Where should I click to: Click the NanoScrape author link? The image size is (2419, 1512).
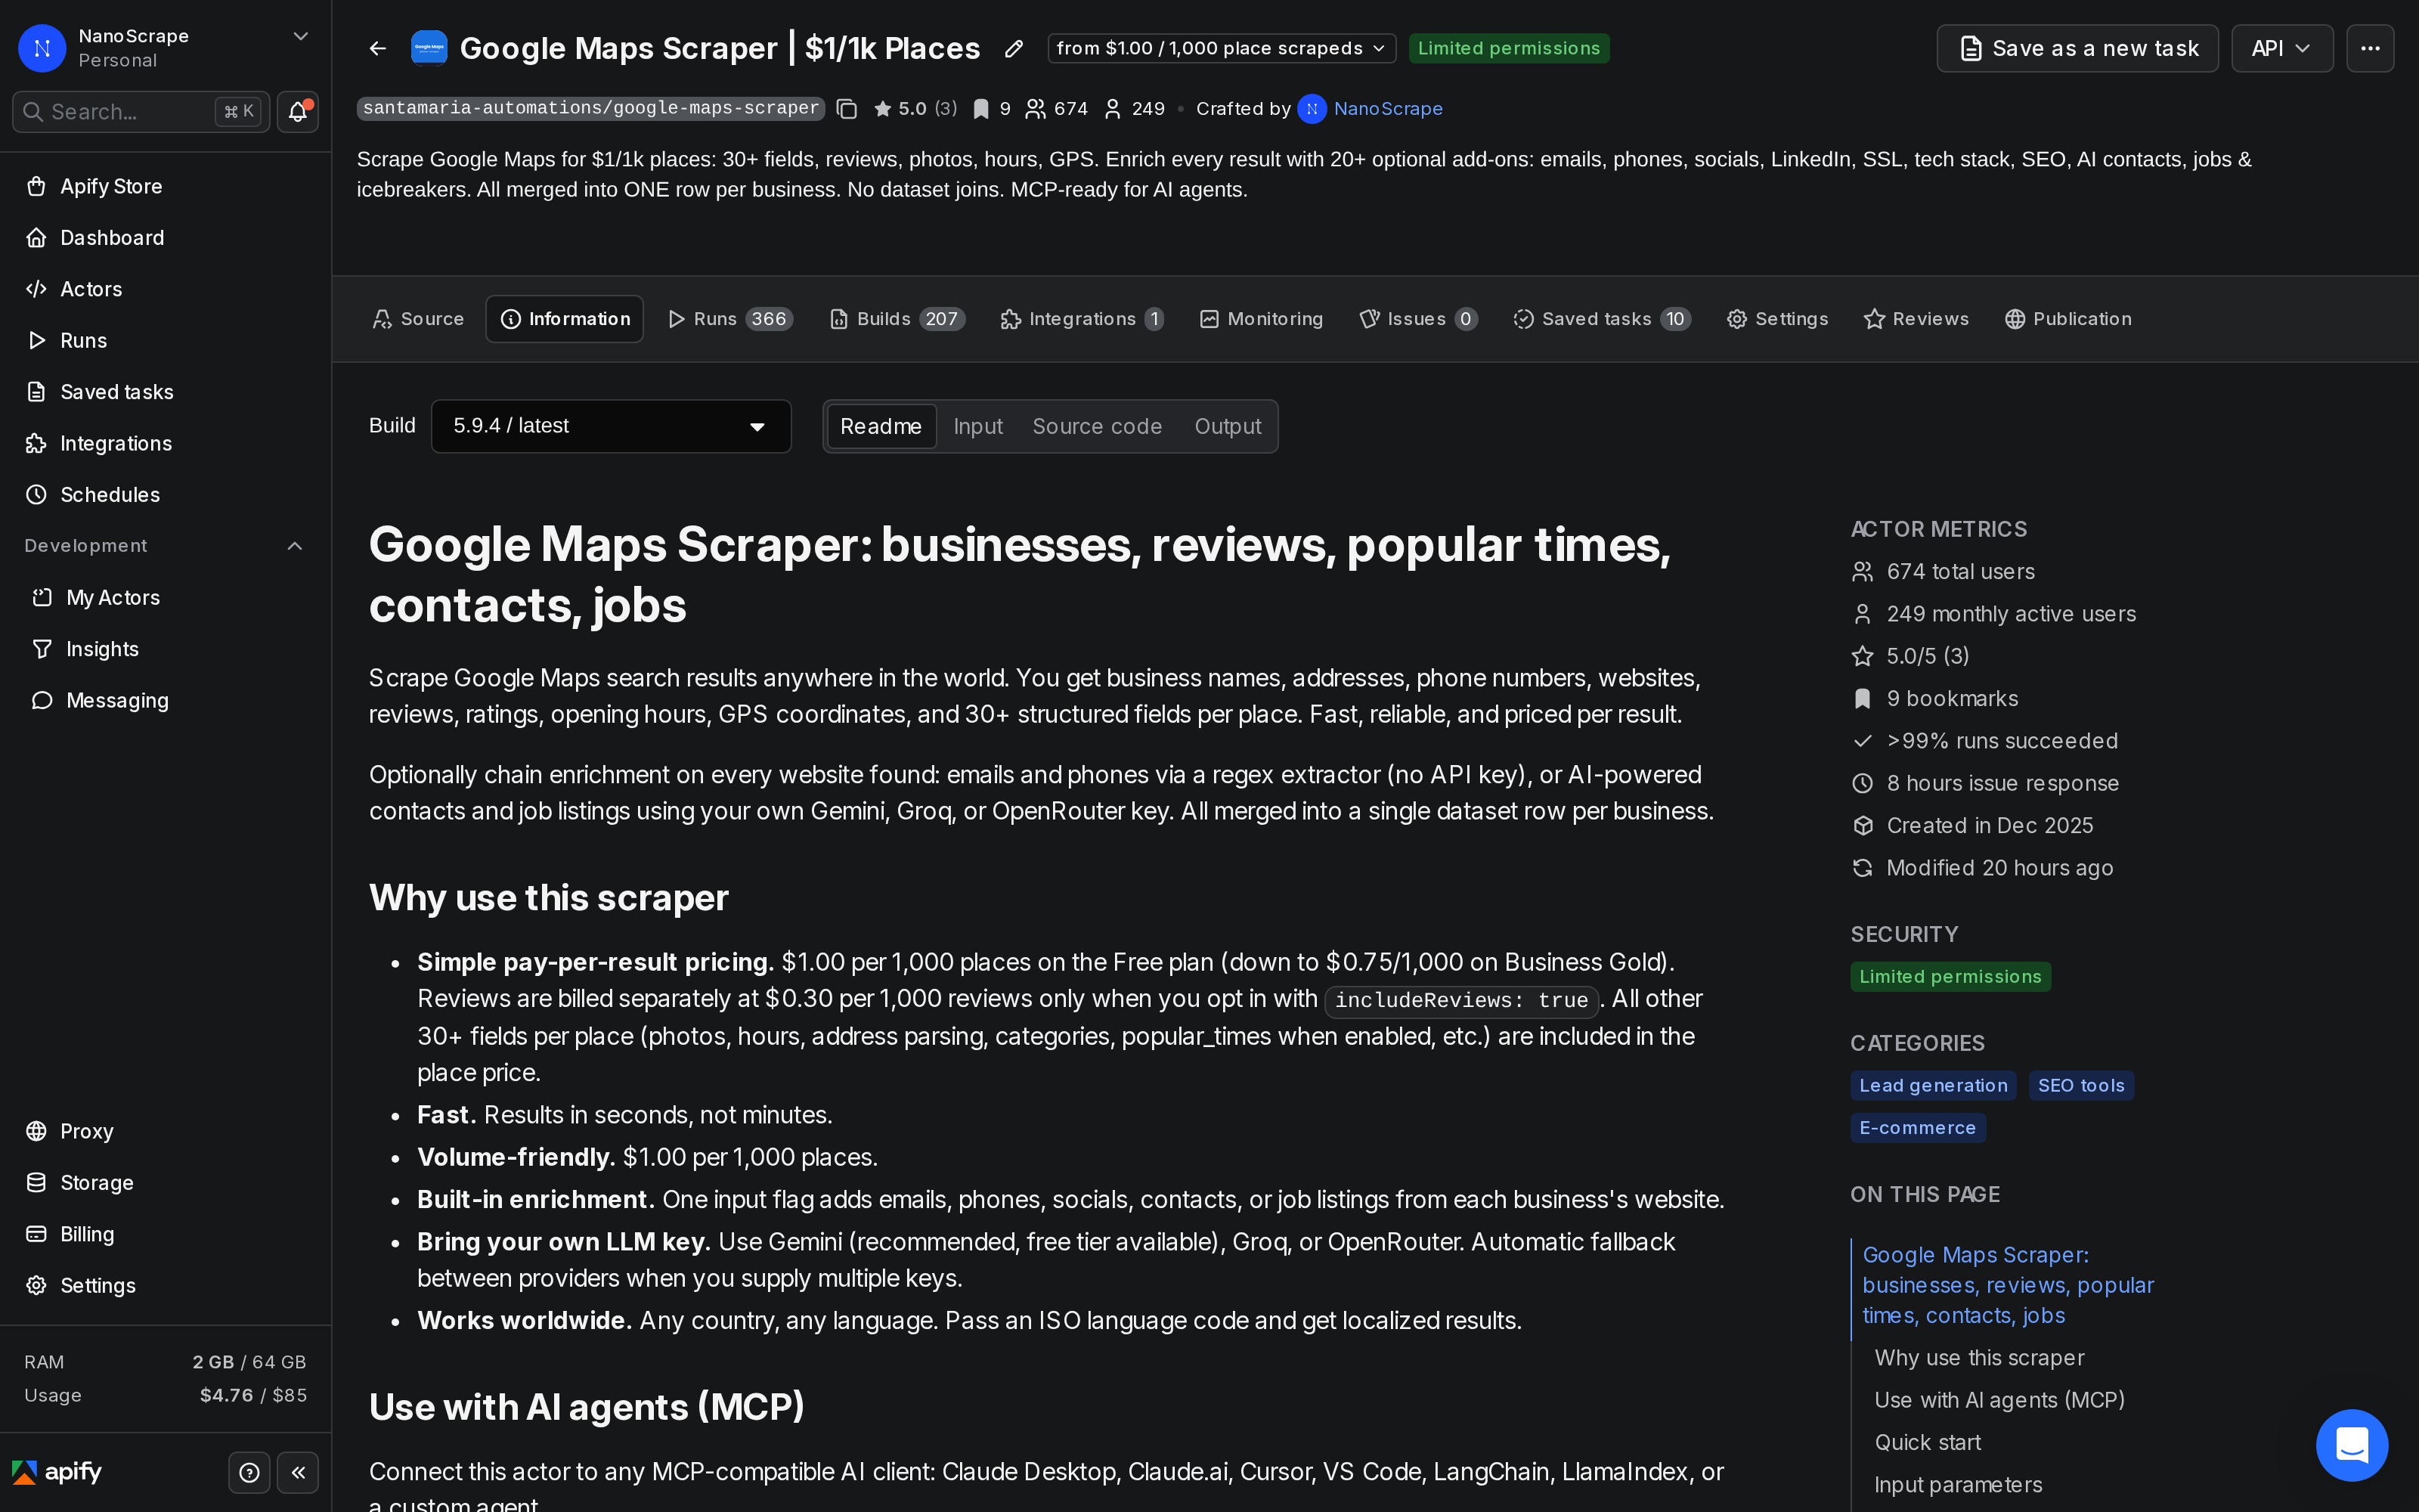coord(1387,109)
